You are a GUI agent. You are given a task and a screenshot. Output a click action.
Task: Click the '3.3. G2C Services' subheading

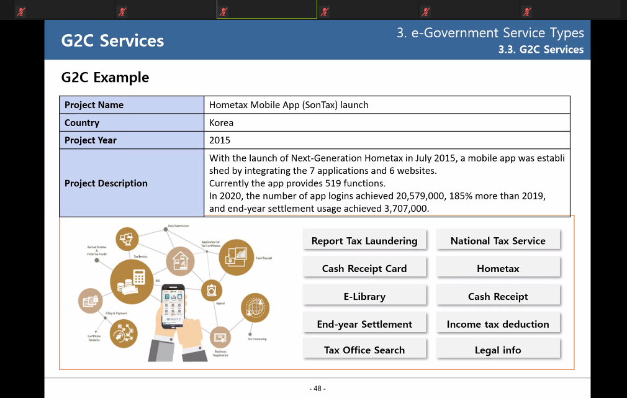click(541, 50)
